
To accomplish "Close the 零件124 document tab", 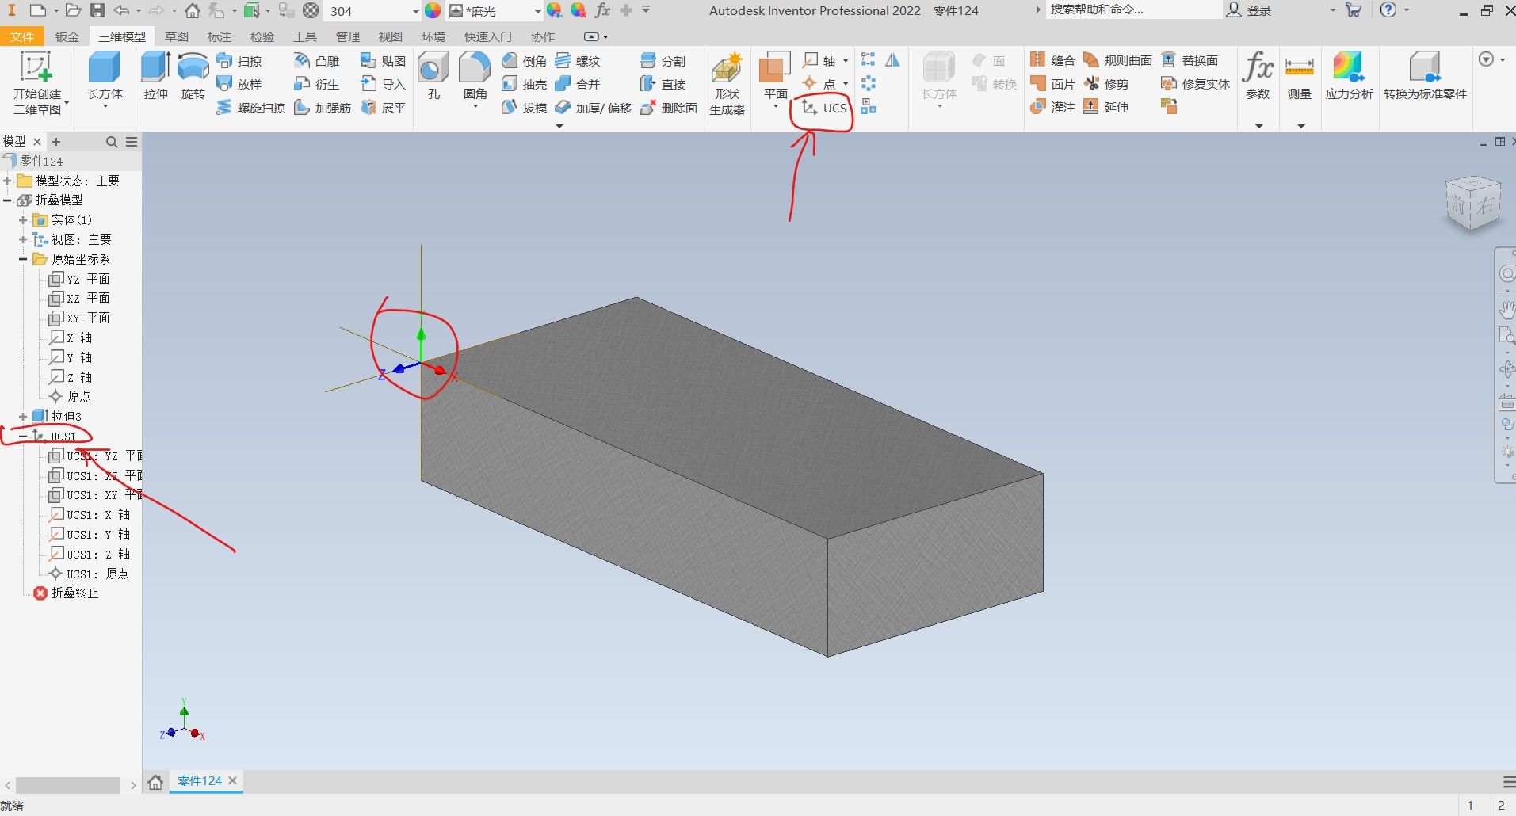I will click(x=232, y=780).
